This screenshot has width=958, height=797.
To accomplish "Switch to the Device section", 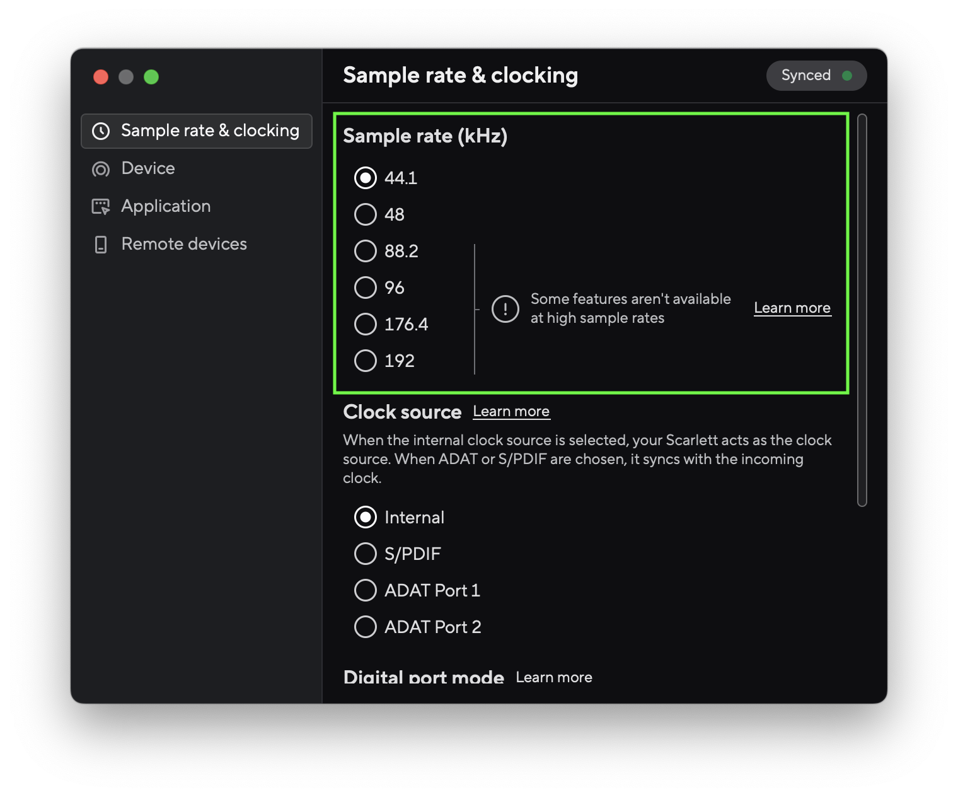I will (148, 168).
